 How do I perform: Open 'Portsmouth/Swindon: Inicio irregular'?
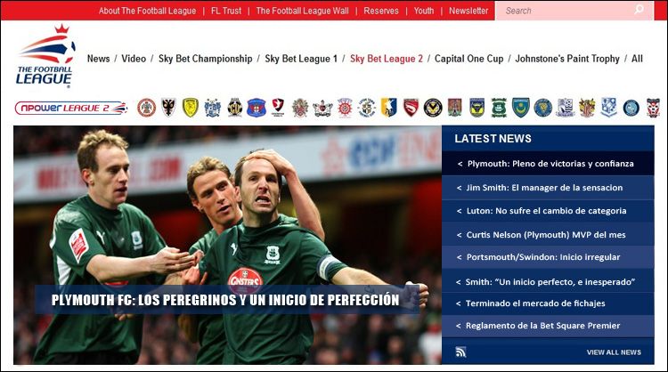pos(548,257)
